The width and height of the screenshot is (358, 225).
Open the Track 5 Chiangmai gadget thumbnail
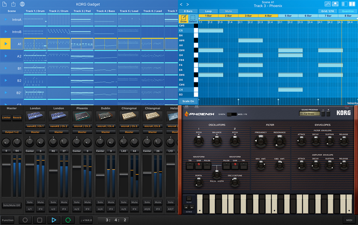click(x=129, y=116)
